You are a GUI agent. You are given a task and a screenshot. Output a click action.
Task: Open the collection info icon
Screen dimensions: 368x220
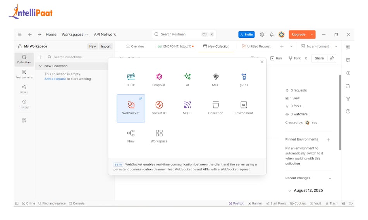(x=348, y=111)
